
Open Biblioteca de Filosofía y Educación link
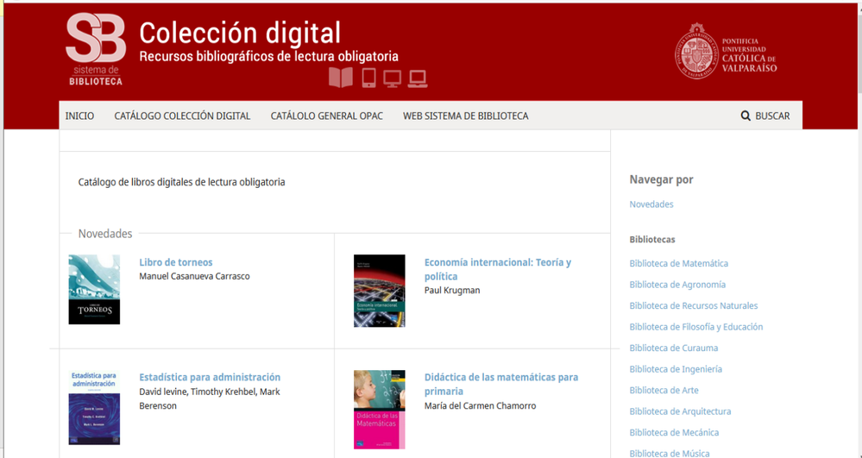pyautogui.click(x=696, y=327)
